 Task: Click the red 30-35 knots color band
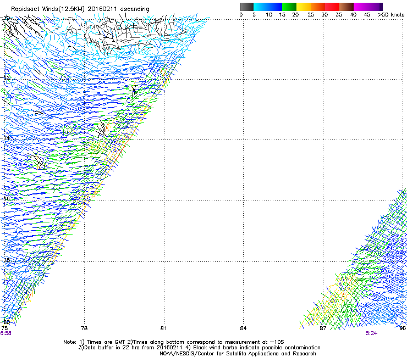coord(332,7)
